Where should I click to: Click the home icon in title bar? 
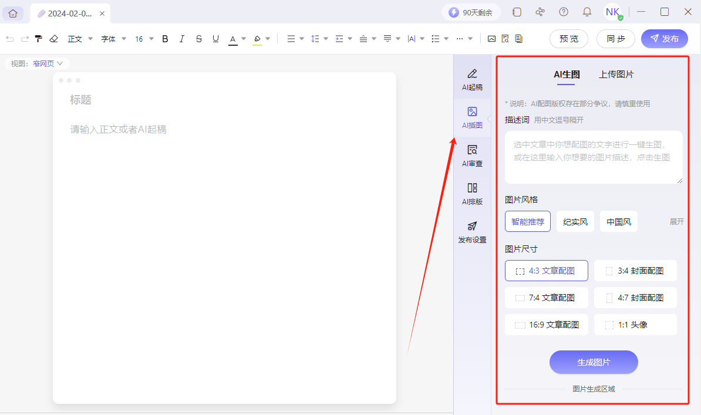point(13,13)
